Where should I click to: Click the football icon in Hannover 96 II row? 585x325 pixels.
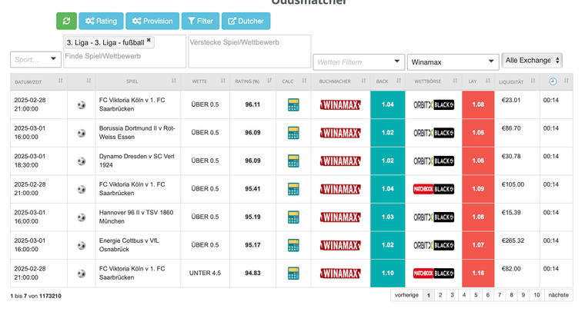[x=82, y=217]
